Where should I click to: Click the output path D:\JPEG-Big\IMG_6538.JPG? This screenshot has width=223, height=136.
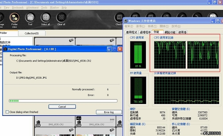pos(31,78)
